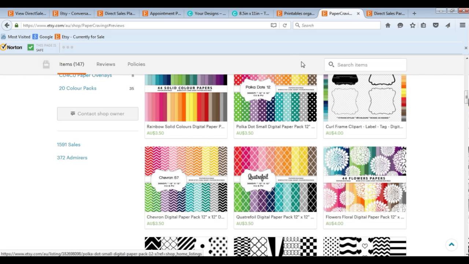The width and height of the screenshot is (469, 264).
Task: Open a new browser tab with plus
Action: (x=414, y=13)
